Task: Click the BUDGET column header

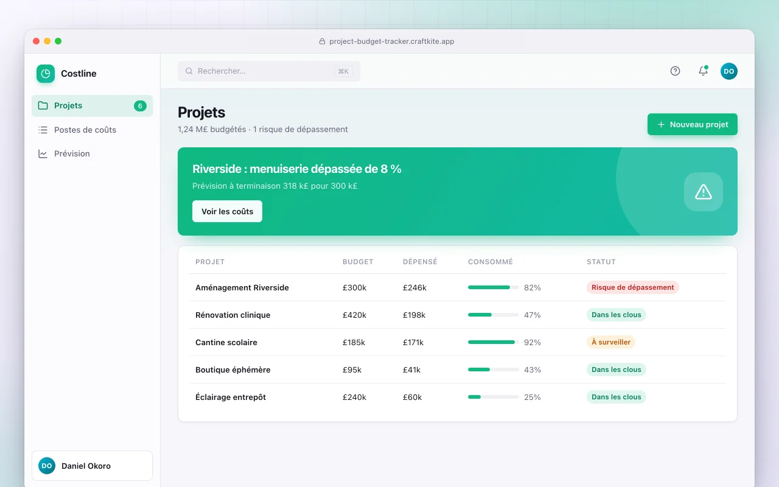Action: (x=358, y=262)
